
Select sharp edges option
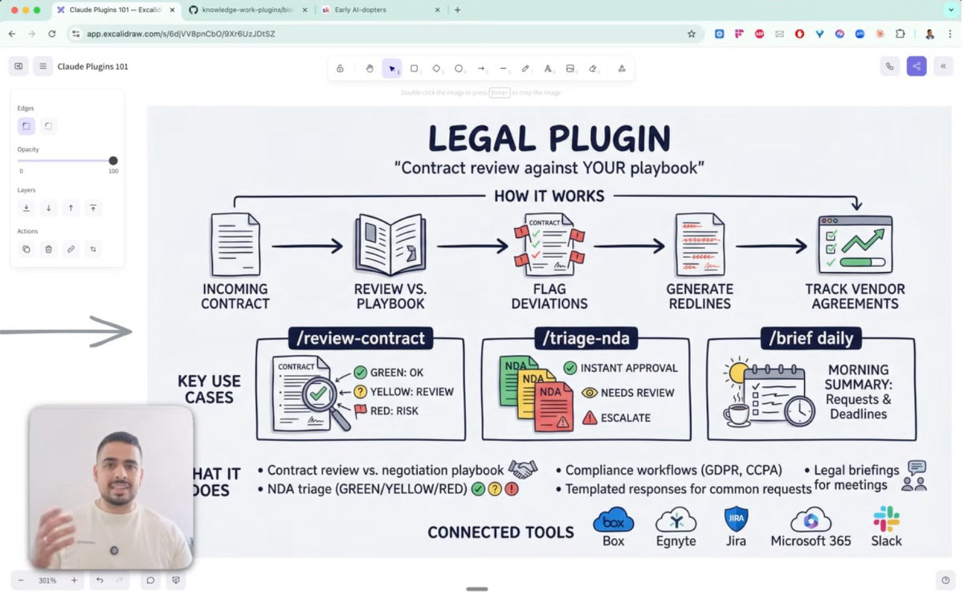[27, 126]
